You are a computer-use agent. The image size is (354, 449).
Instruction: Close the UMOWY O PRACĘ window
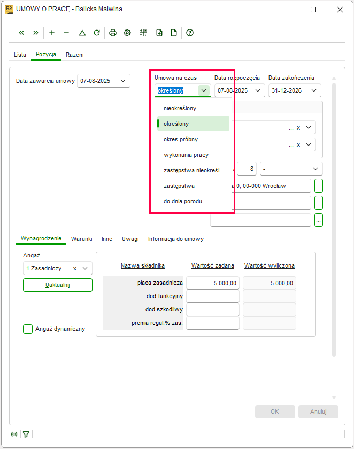pos(340,10)
